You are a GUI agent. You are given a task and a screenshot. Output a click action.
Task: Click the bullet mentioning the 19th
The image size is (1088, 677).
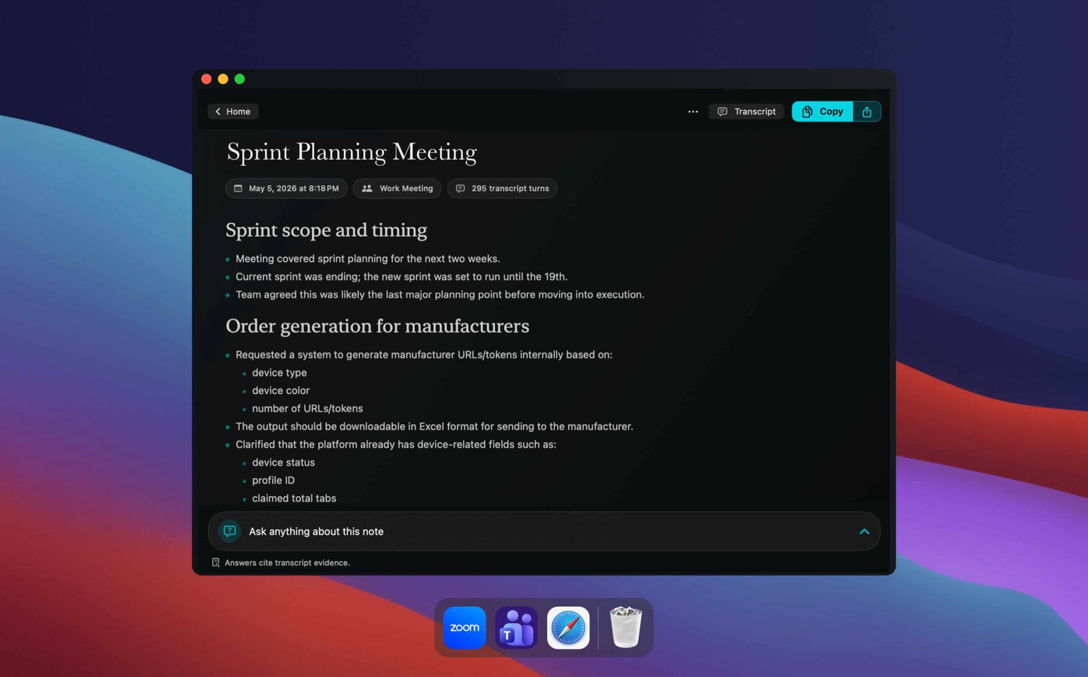(401, 277)
